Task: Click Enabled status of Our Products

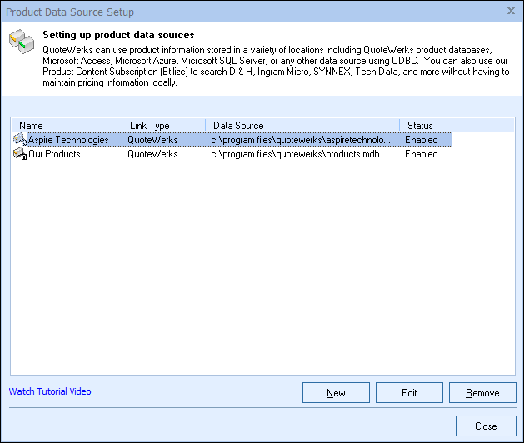Action: coord(422,154)
